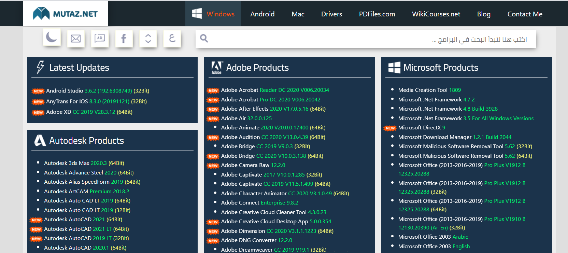Open Adobe Creative Cloud Desktop App link

(276, 222)
